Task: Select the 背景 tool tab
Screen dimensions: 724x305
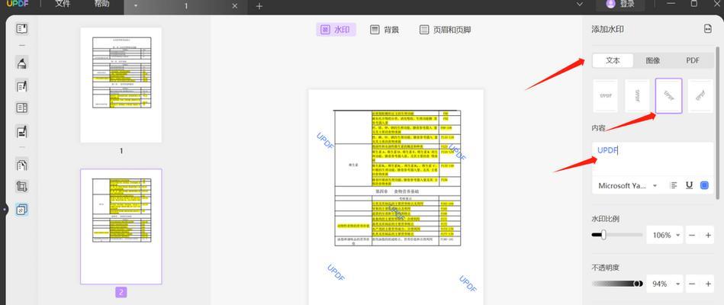Action: tap(385, 30)
